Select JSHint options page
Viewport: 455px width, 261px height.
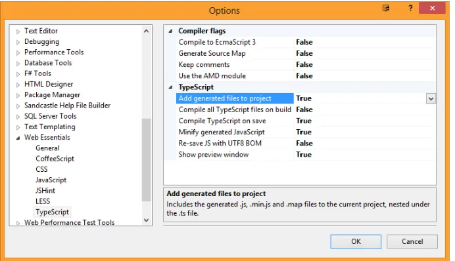pyautogui.click(x=45, y=191)
